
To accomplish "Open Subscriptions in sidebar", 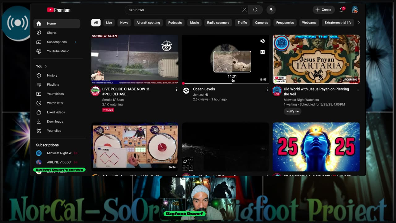I will 57,42.
